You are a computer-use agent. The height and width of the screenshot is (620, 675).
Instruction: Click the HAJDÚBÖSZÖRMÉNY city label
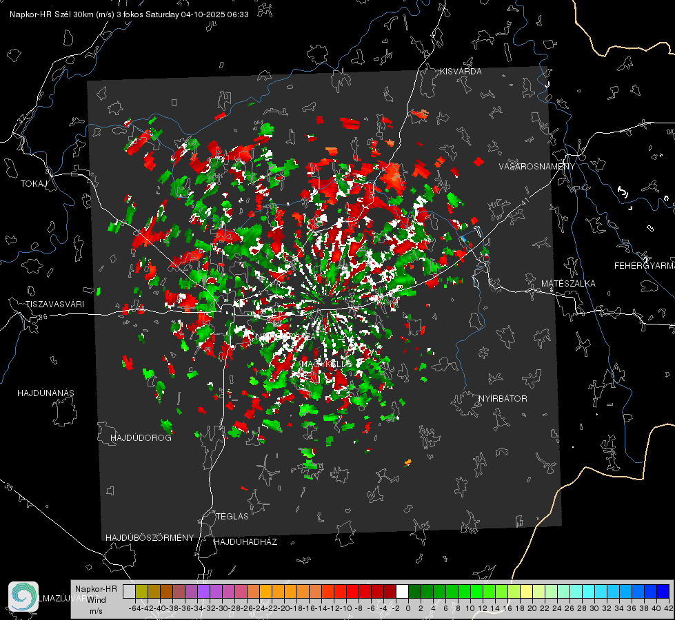click(150, 538)
